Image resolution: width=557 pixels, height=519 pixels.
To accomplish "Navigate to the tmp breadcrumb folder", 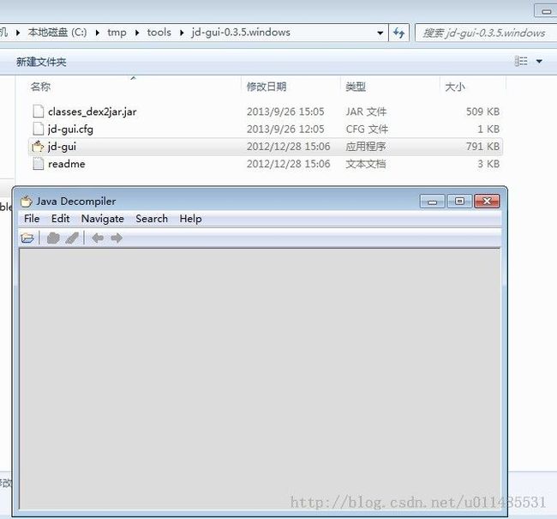I will 117,33.
